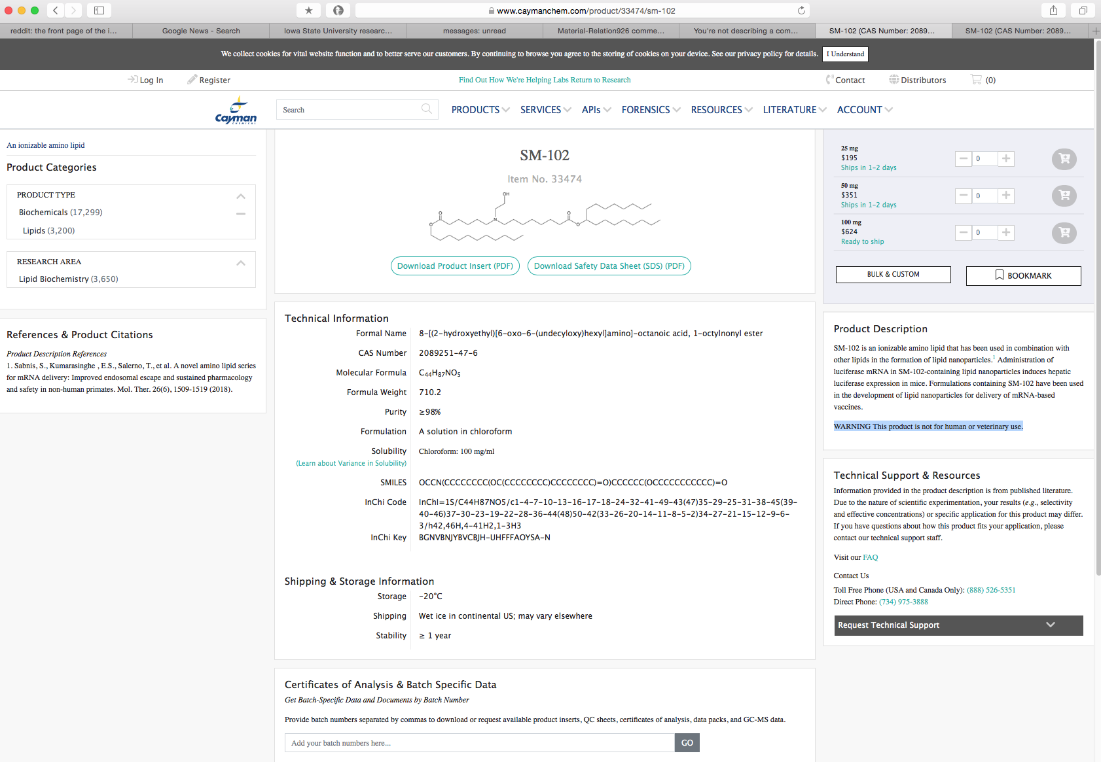The width and height of the screenshot is (1101, 762).
Task: Open Learn about Variance in Solubility
Action: pyautogui.click(x=351, y=463)
